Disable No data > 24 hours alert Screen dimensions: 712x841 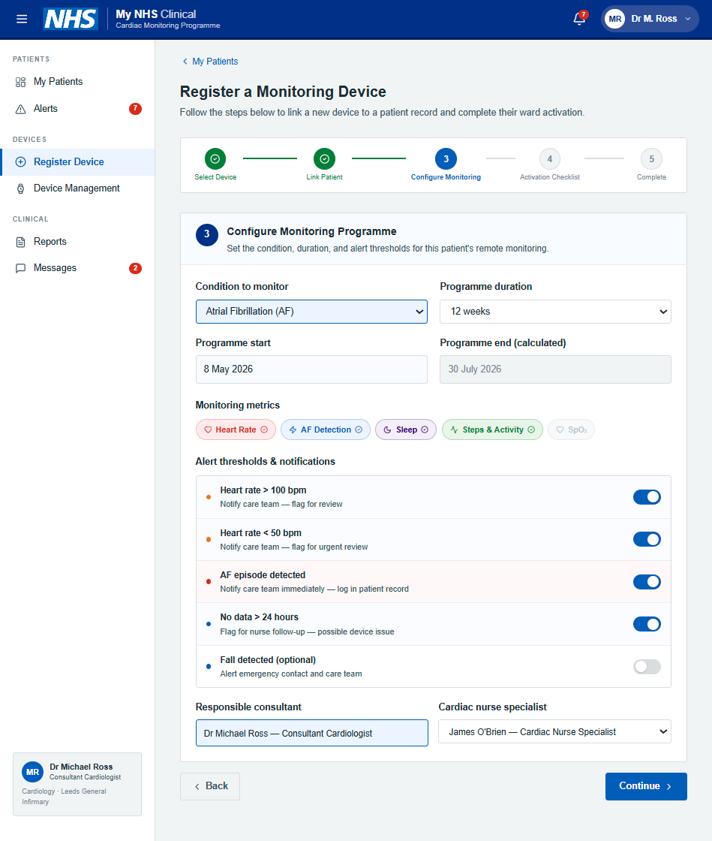(x=647, y=624)
